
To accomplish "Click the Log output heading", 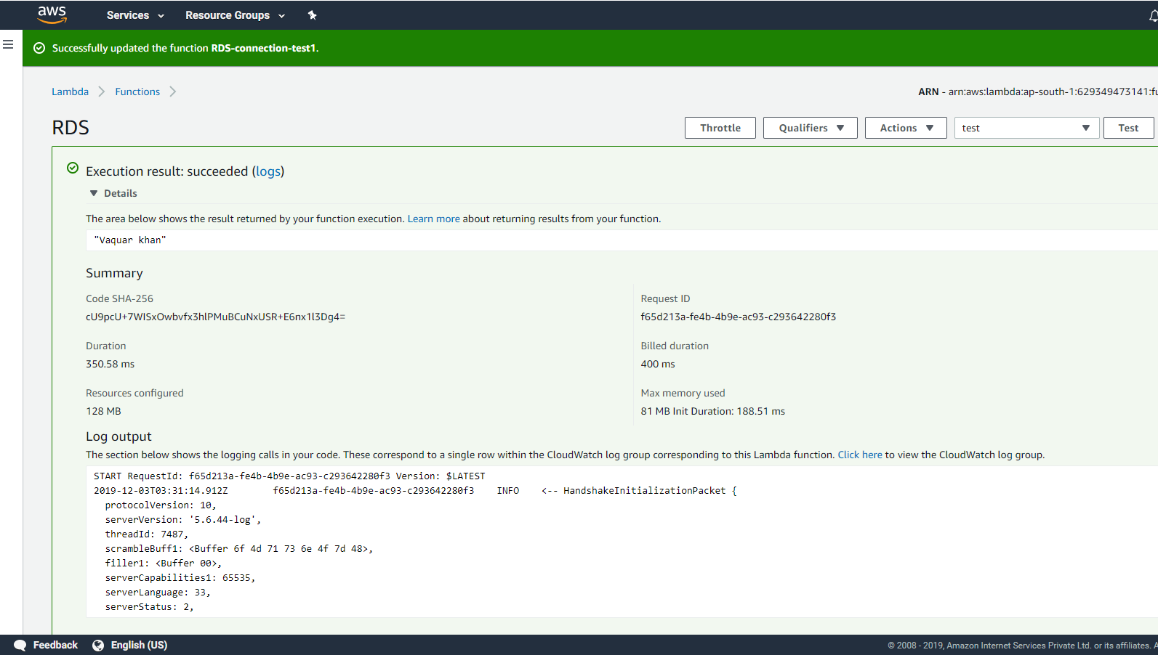I will click(x=118, y=436).
